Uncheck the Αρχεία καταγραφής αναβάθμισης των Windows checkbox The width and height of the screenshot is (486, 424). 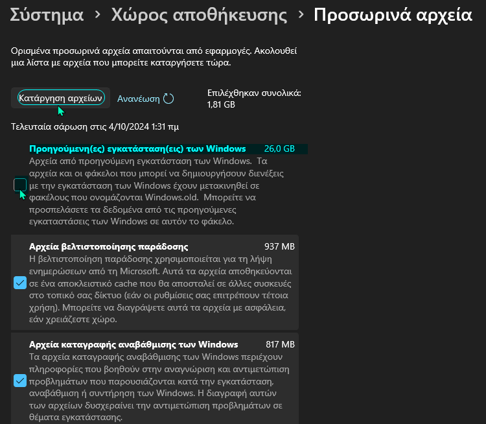click(x=20, y=381)
